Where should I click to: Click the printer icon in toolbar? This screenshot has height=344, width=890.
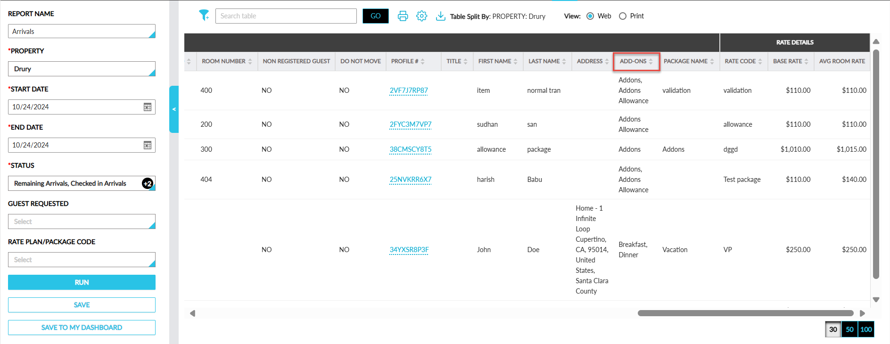pyautogui.click(x=403, y=16)
